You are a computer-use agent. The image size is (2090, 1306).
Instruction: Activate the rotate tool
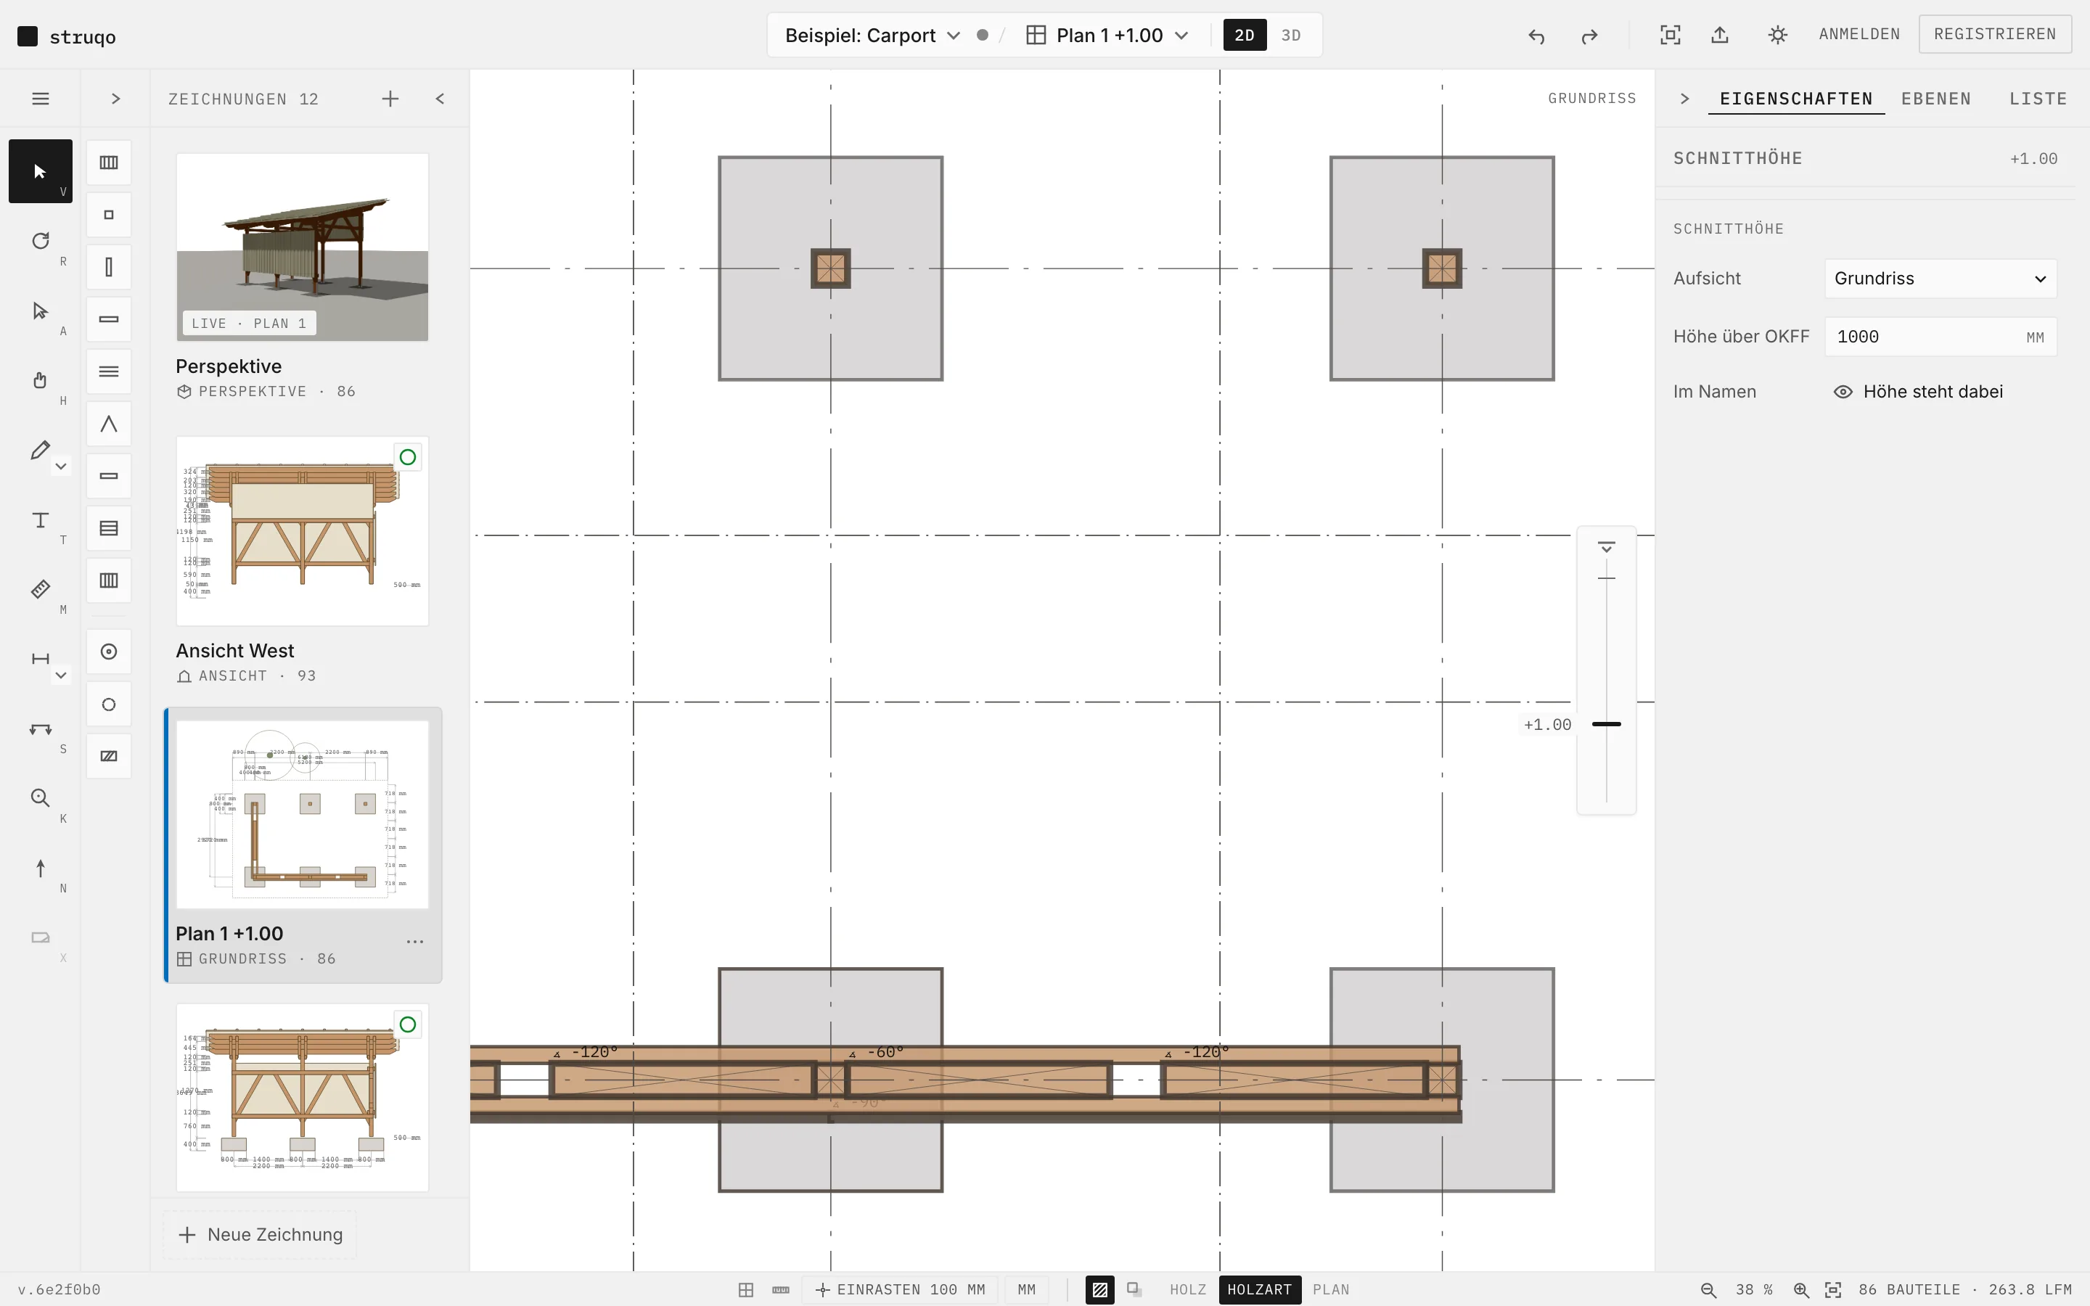(40, 241)
